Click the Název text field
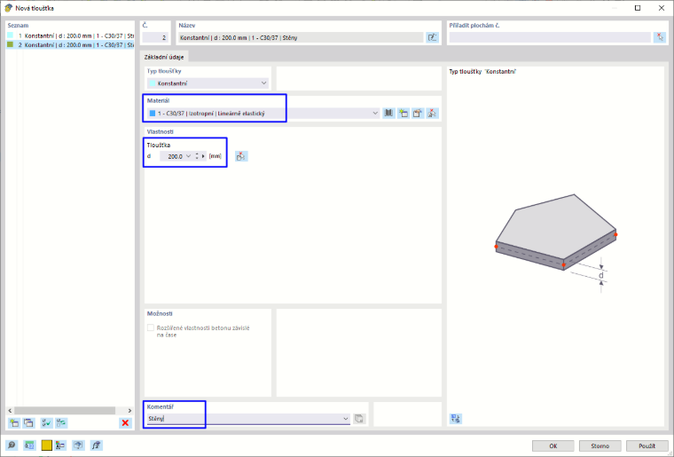Image resolution: width=674 pixels, height=457 pixels. click(x=301, y=38)
